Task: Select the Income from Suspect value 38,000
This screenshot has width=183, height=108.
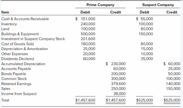Action: click(119, 94)
